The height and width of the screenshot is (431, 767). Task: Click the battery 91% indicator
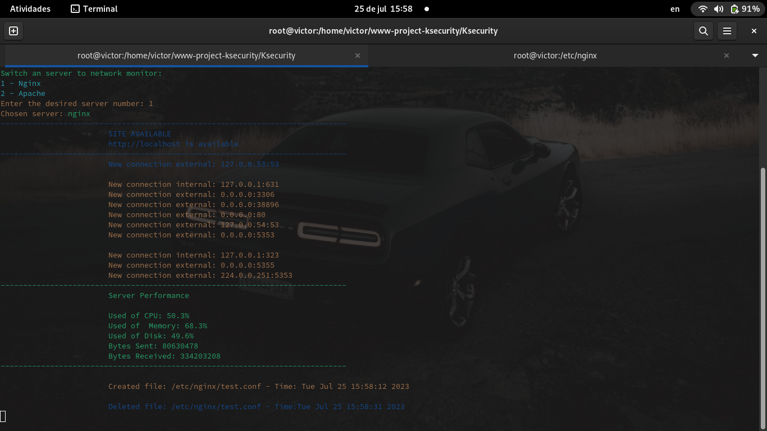click(x=745, y=9)
